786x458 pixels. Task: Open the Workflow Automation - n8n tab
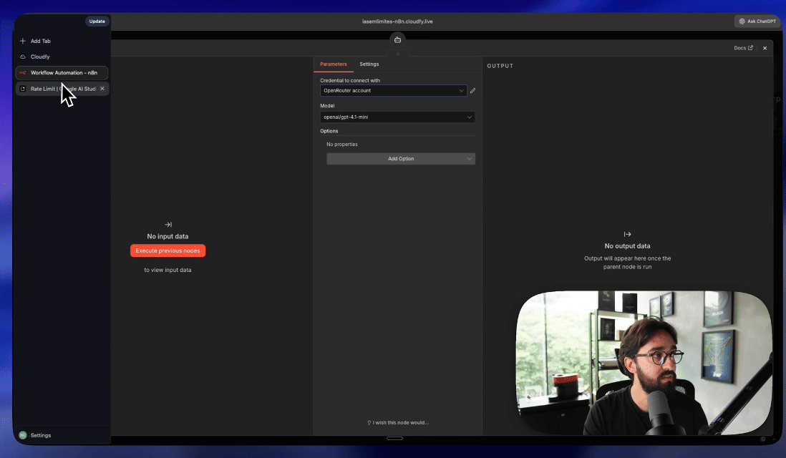pyautogui.click(x=62, y=73)
